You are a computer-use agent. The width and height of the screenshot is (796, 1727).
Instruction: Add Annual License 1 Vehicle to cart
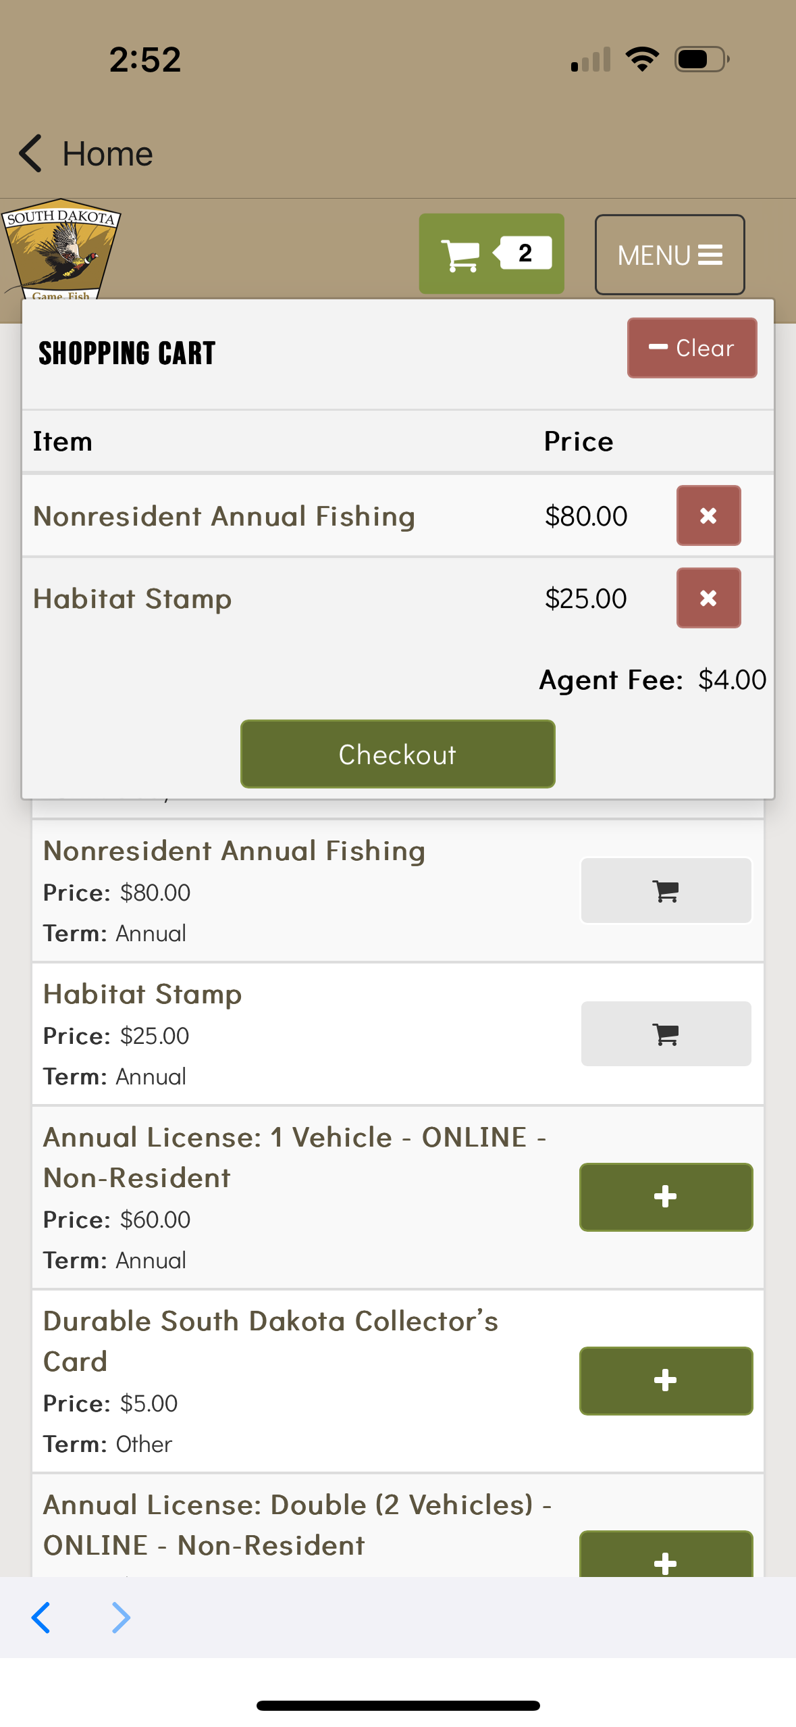click(666, 1197)
